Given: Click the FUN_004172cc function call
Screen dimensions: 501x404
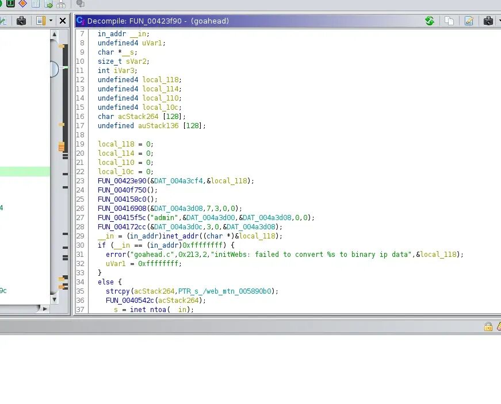Looking at the screenshot, I should [x=122, y=227].
